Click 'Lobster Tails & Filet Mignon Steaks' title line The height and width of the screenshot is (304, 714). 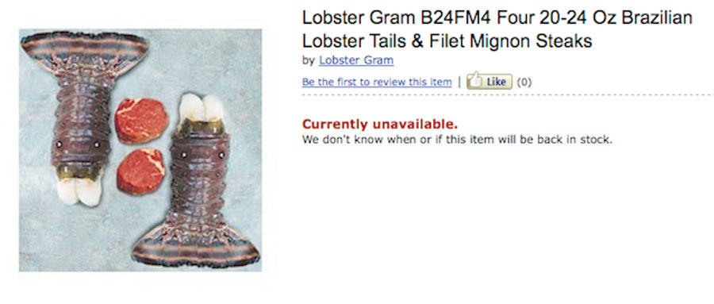447,40
